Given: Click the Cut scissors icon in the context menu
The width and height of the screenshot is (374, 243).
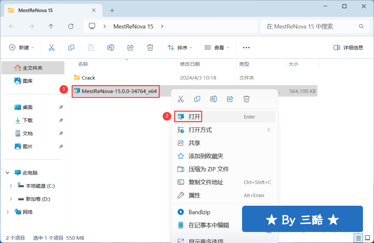Looking at the screenshot, I should 181,99.
